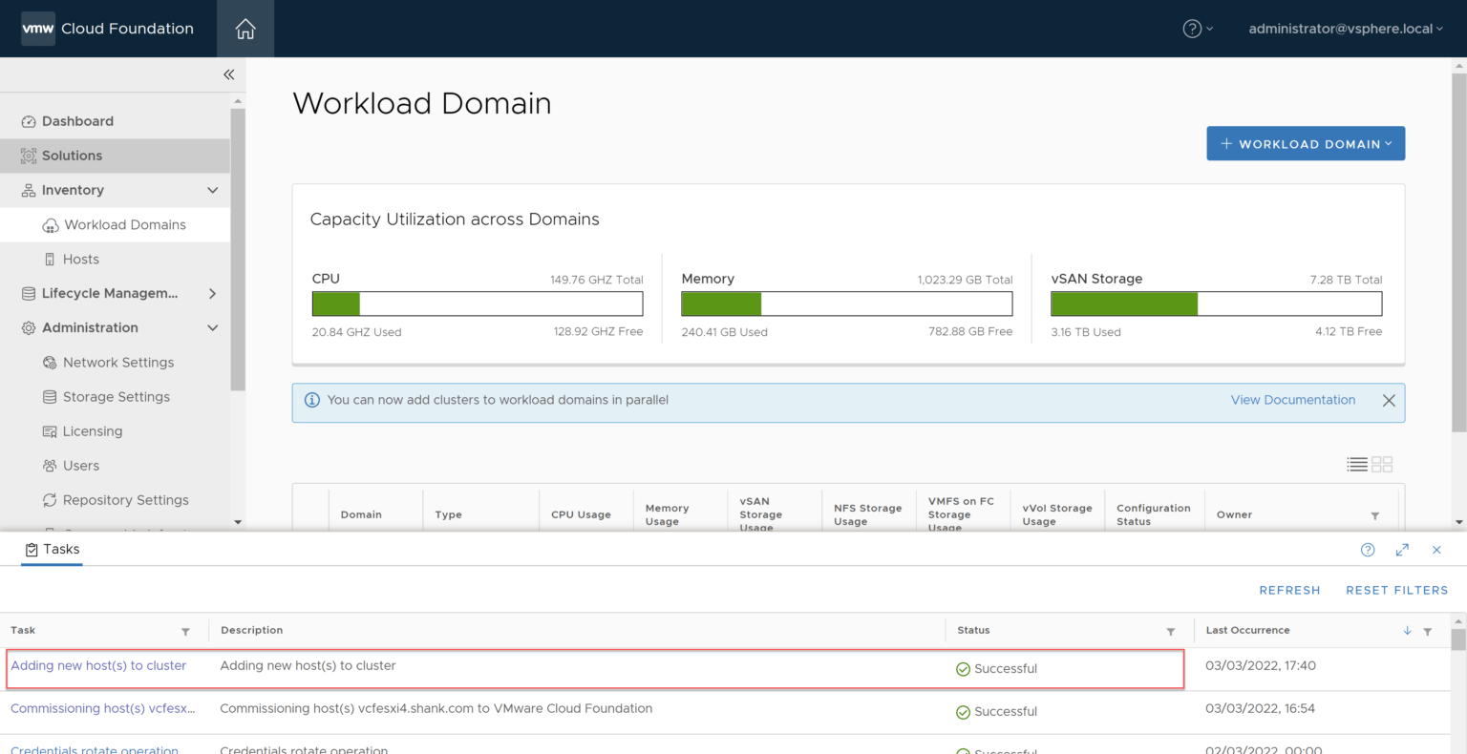
Task: Sort by Last Occurrence arrow
Action: pos(1407,631)
